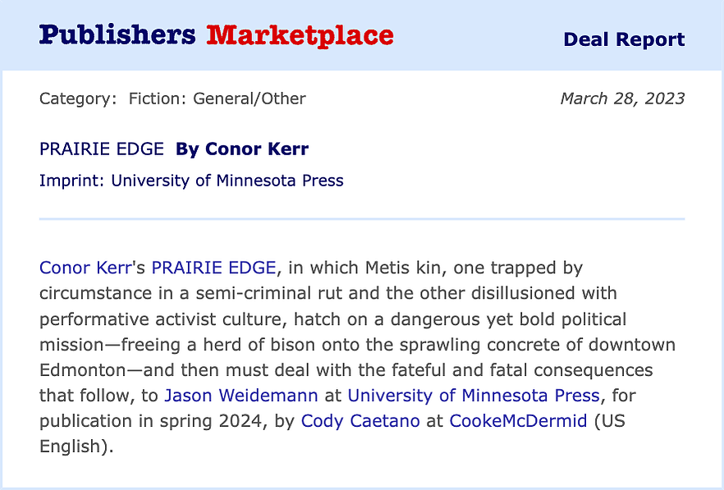Screen dimensions: 724x490
Task: Click the PRAIRIE EDGE title above the imprint
Action: pyautogui.click(x=102, y=149)
